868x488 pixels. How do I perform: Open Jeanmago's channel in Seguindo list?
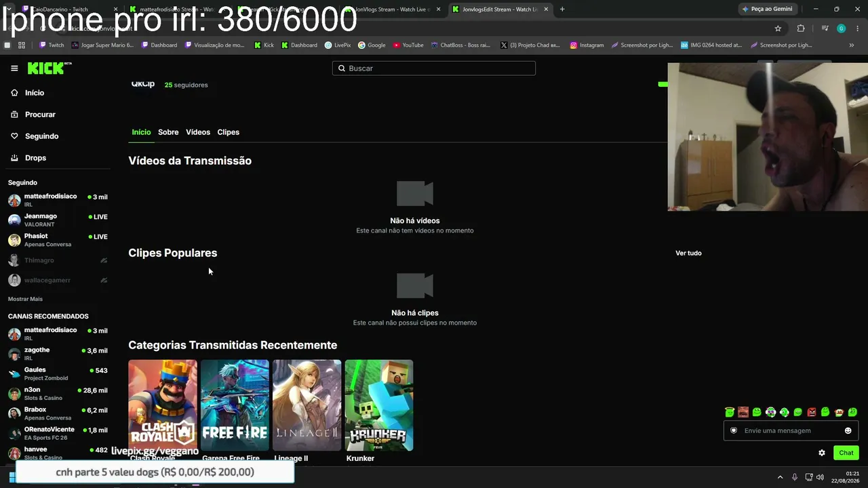[58, 220]
